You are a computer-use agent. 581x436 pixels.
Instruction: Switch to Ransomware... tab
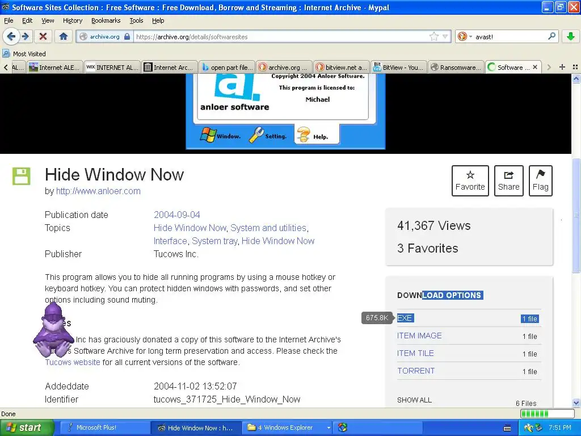[456, 67]
